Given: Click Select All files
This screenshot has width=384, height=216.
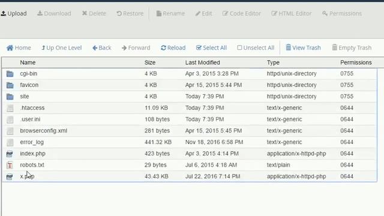Looking at the screenshot, I should point(211,48).
